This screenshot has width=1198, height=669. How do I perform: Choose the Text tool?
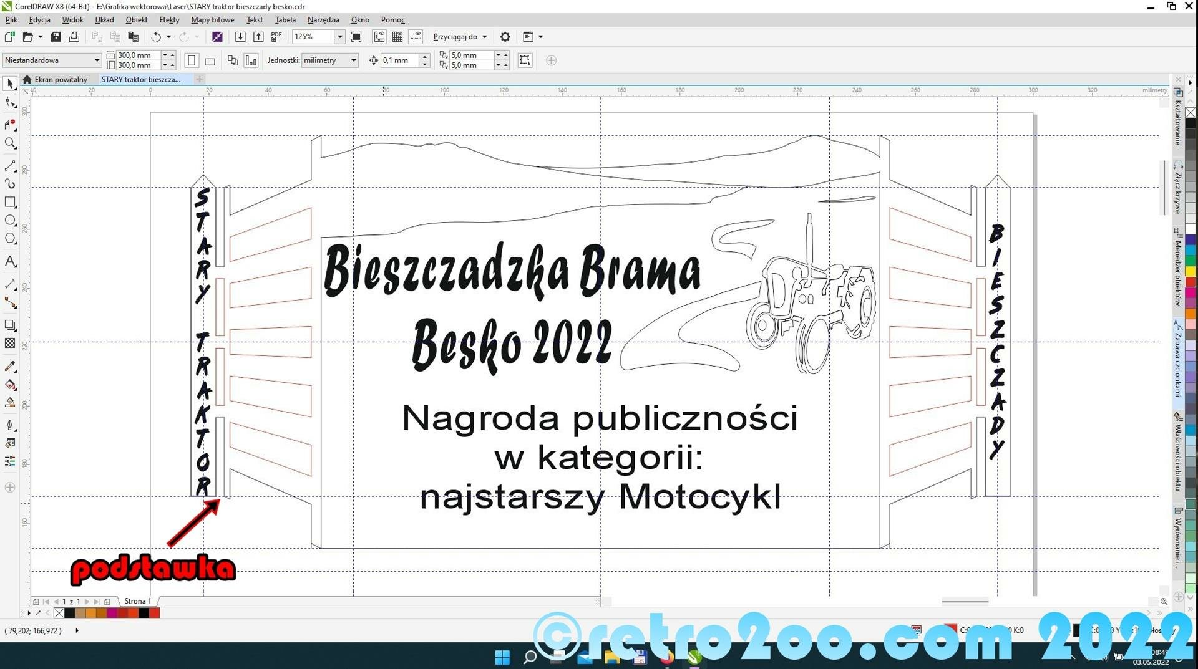click(x=10, y=261)
